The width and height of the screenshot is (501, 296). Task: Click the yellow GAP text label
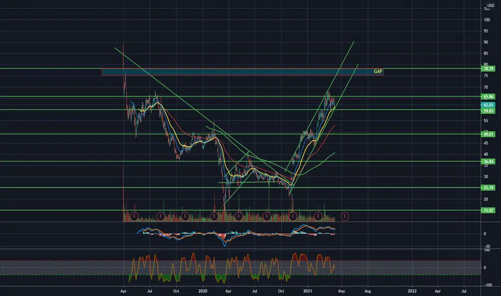[x=378, y=72]
